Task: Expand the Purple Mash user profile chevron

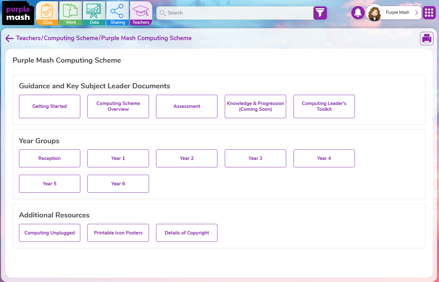Action: (x=417, y=13)
